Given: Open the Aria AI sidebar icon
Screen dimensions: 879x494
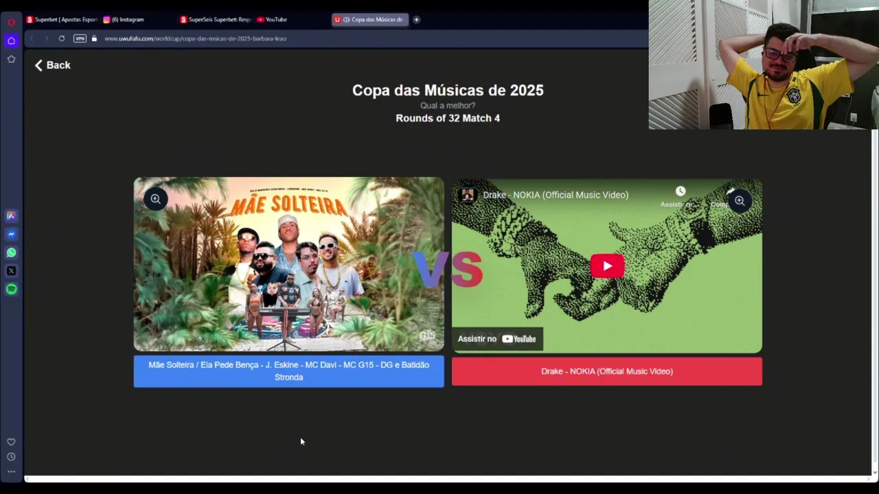Looking at the screenshot, I should coord(11,215).
